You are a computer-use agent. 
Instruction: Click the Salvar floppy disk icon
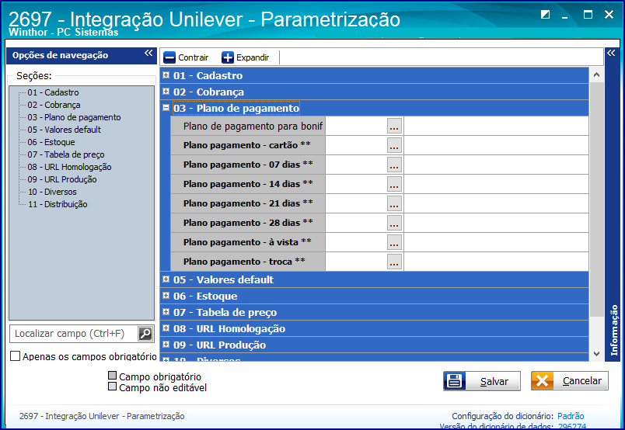coord(455,381)
